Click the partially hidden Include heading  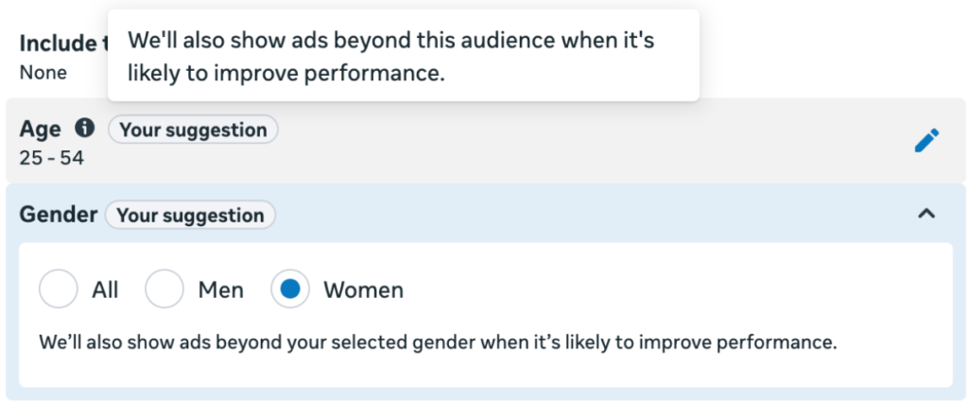click(63, 44)
